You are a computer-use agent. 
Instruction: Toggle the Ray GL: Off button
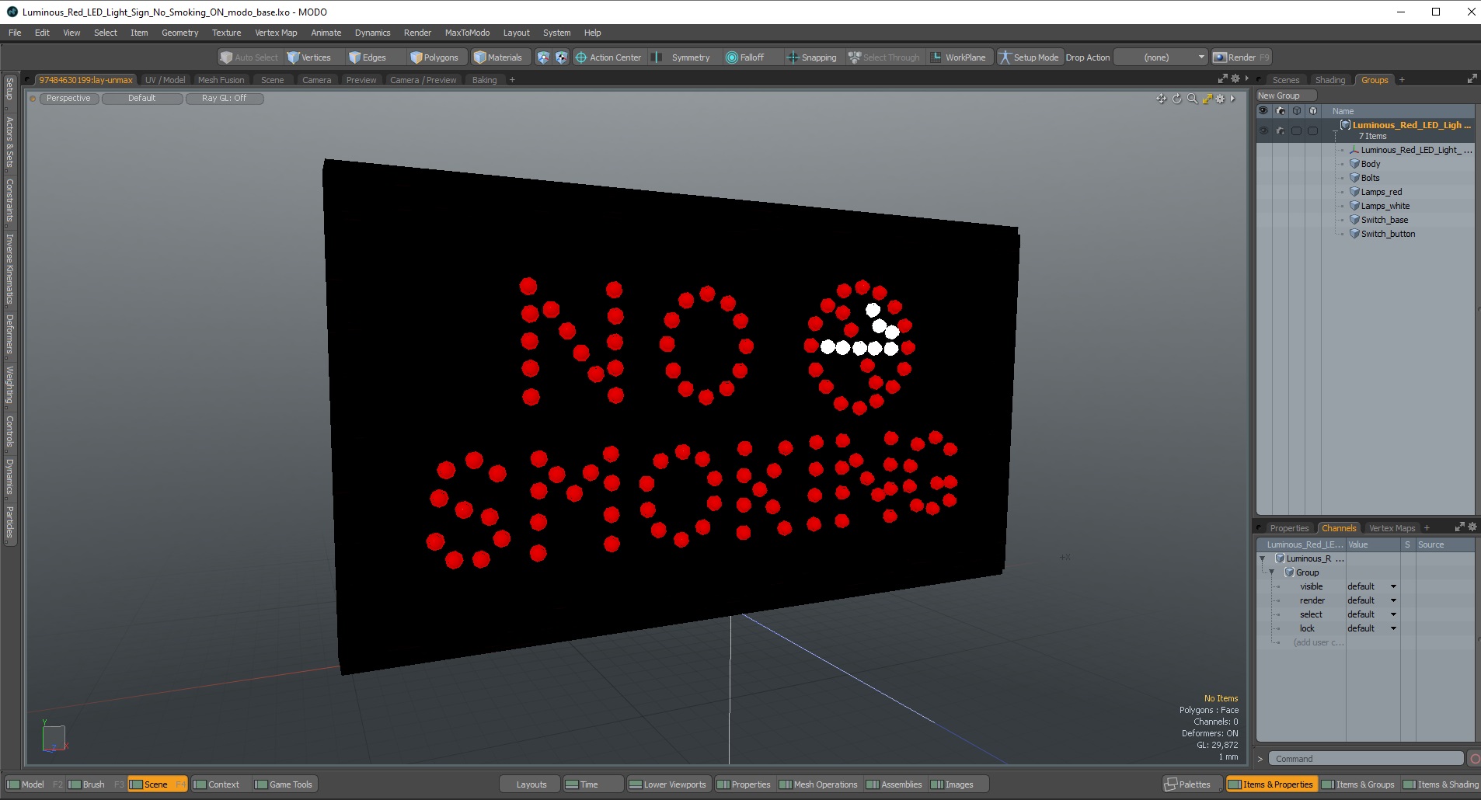(x=225, y=99)
